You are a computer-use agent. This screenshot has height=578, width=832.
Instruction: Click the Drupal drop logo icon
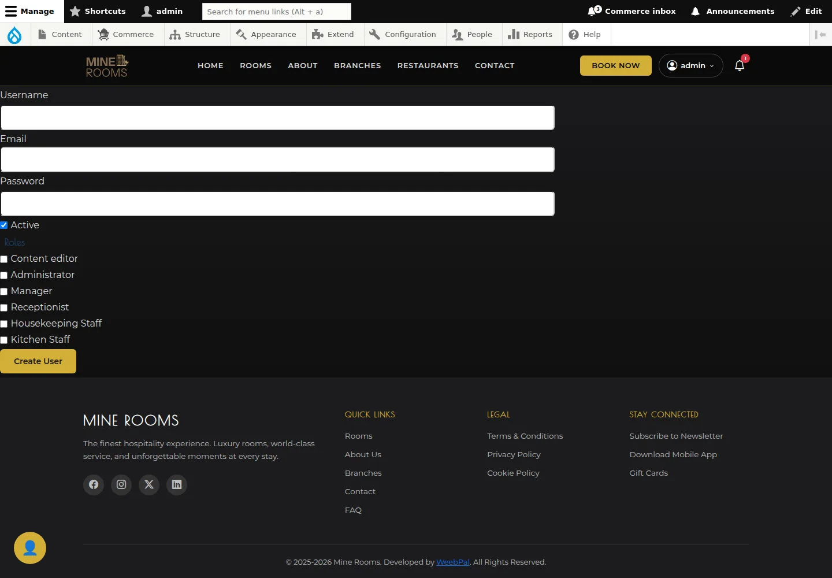coord(14,35)
